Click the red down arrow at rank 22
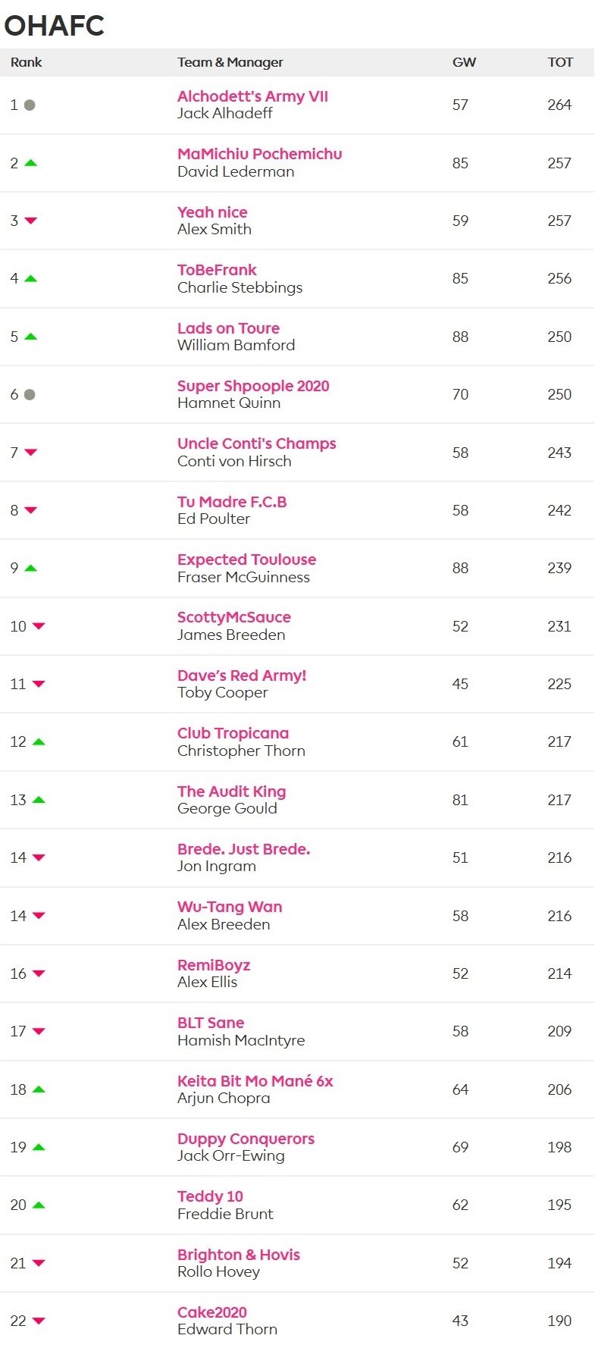This screenshot has width=595, height=1351. click(x=39, y=1321)
